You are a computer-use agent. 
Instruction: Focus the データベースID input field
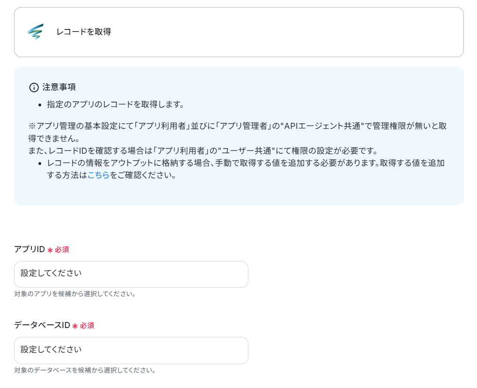[x=131, y=350]
